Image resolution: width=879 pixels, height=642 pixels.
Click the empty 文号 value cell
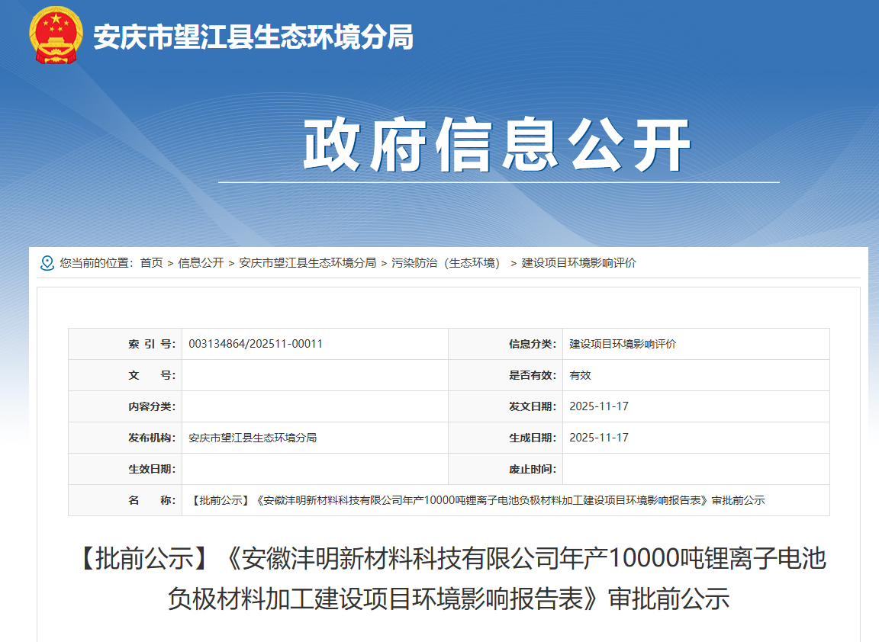click(x=314, y=375)
